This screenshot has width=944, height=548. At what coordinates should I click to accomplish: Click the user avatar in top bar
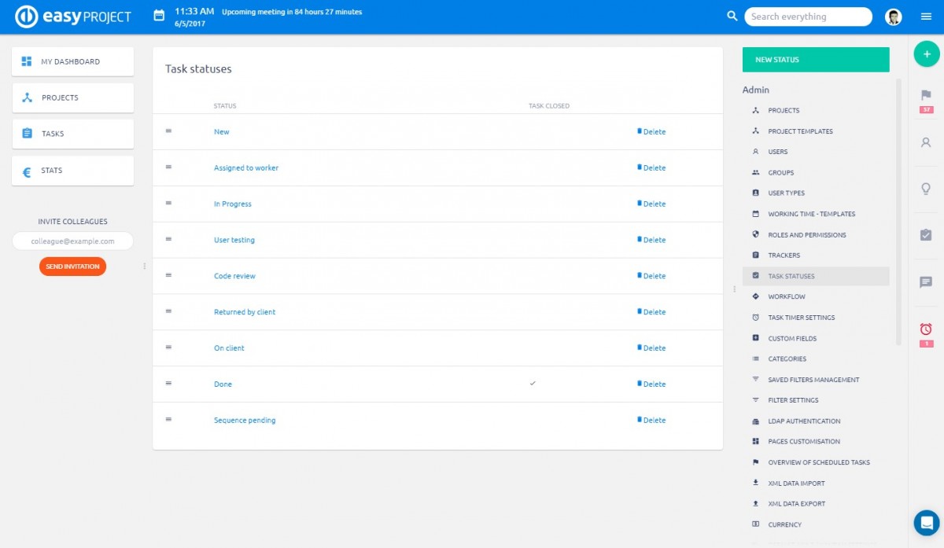point(893,17)
